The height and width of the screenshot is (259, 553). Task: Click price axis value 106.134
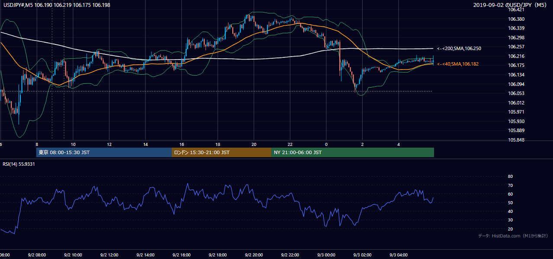point(515,75)
